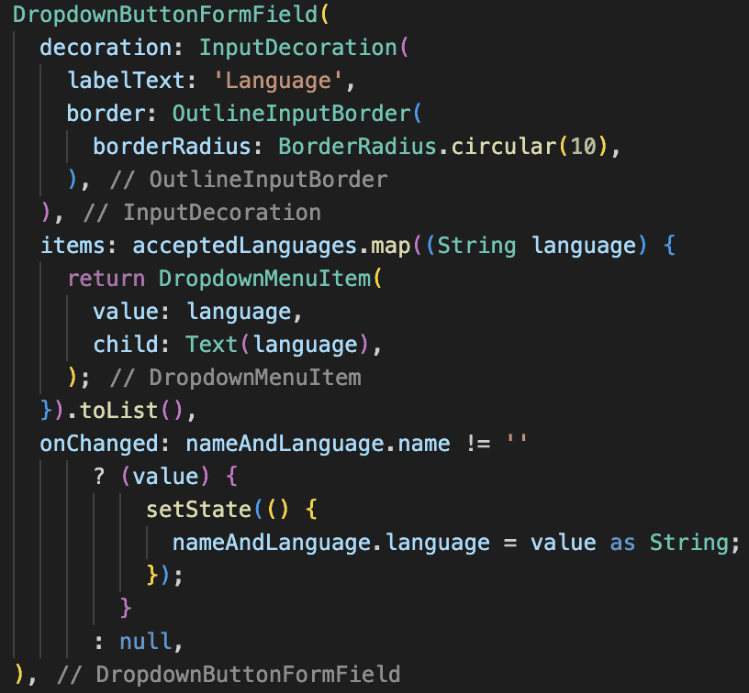Click the "language" property before "= value"
Screen dimensions: 749x693
click(438, 543)
